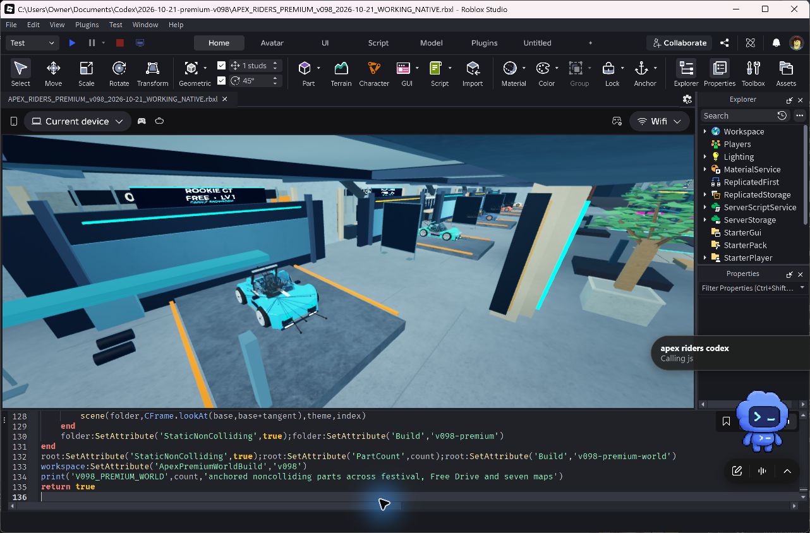The width and height of the screenshot is (810, 533).
Task: Open the Plugins menu
Action: [x=87, y=25]
